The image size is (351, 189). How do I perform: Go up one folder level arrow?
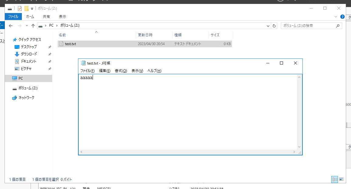(x=33, y=26)
